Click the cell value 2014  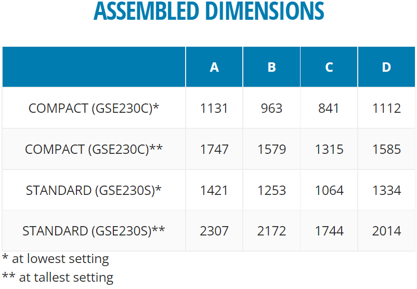[x=386, y=231]
